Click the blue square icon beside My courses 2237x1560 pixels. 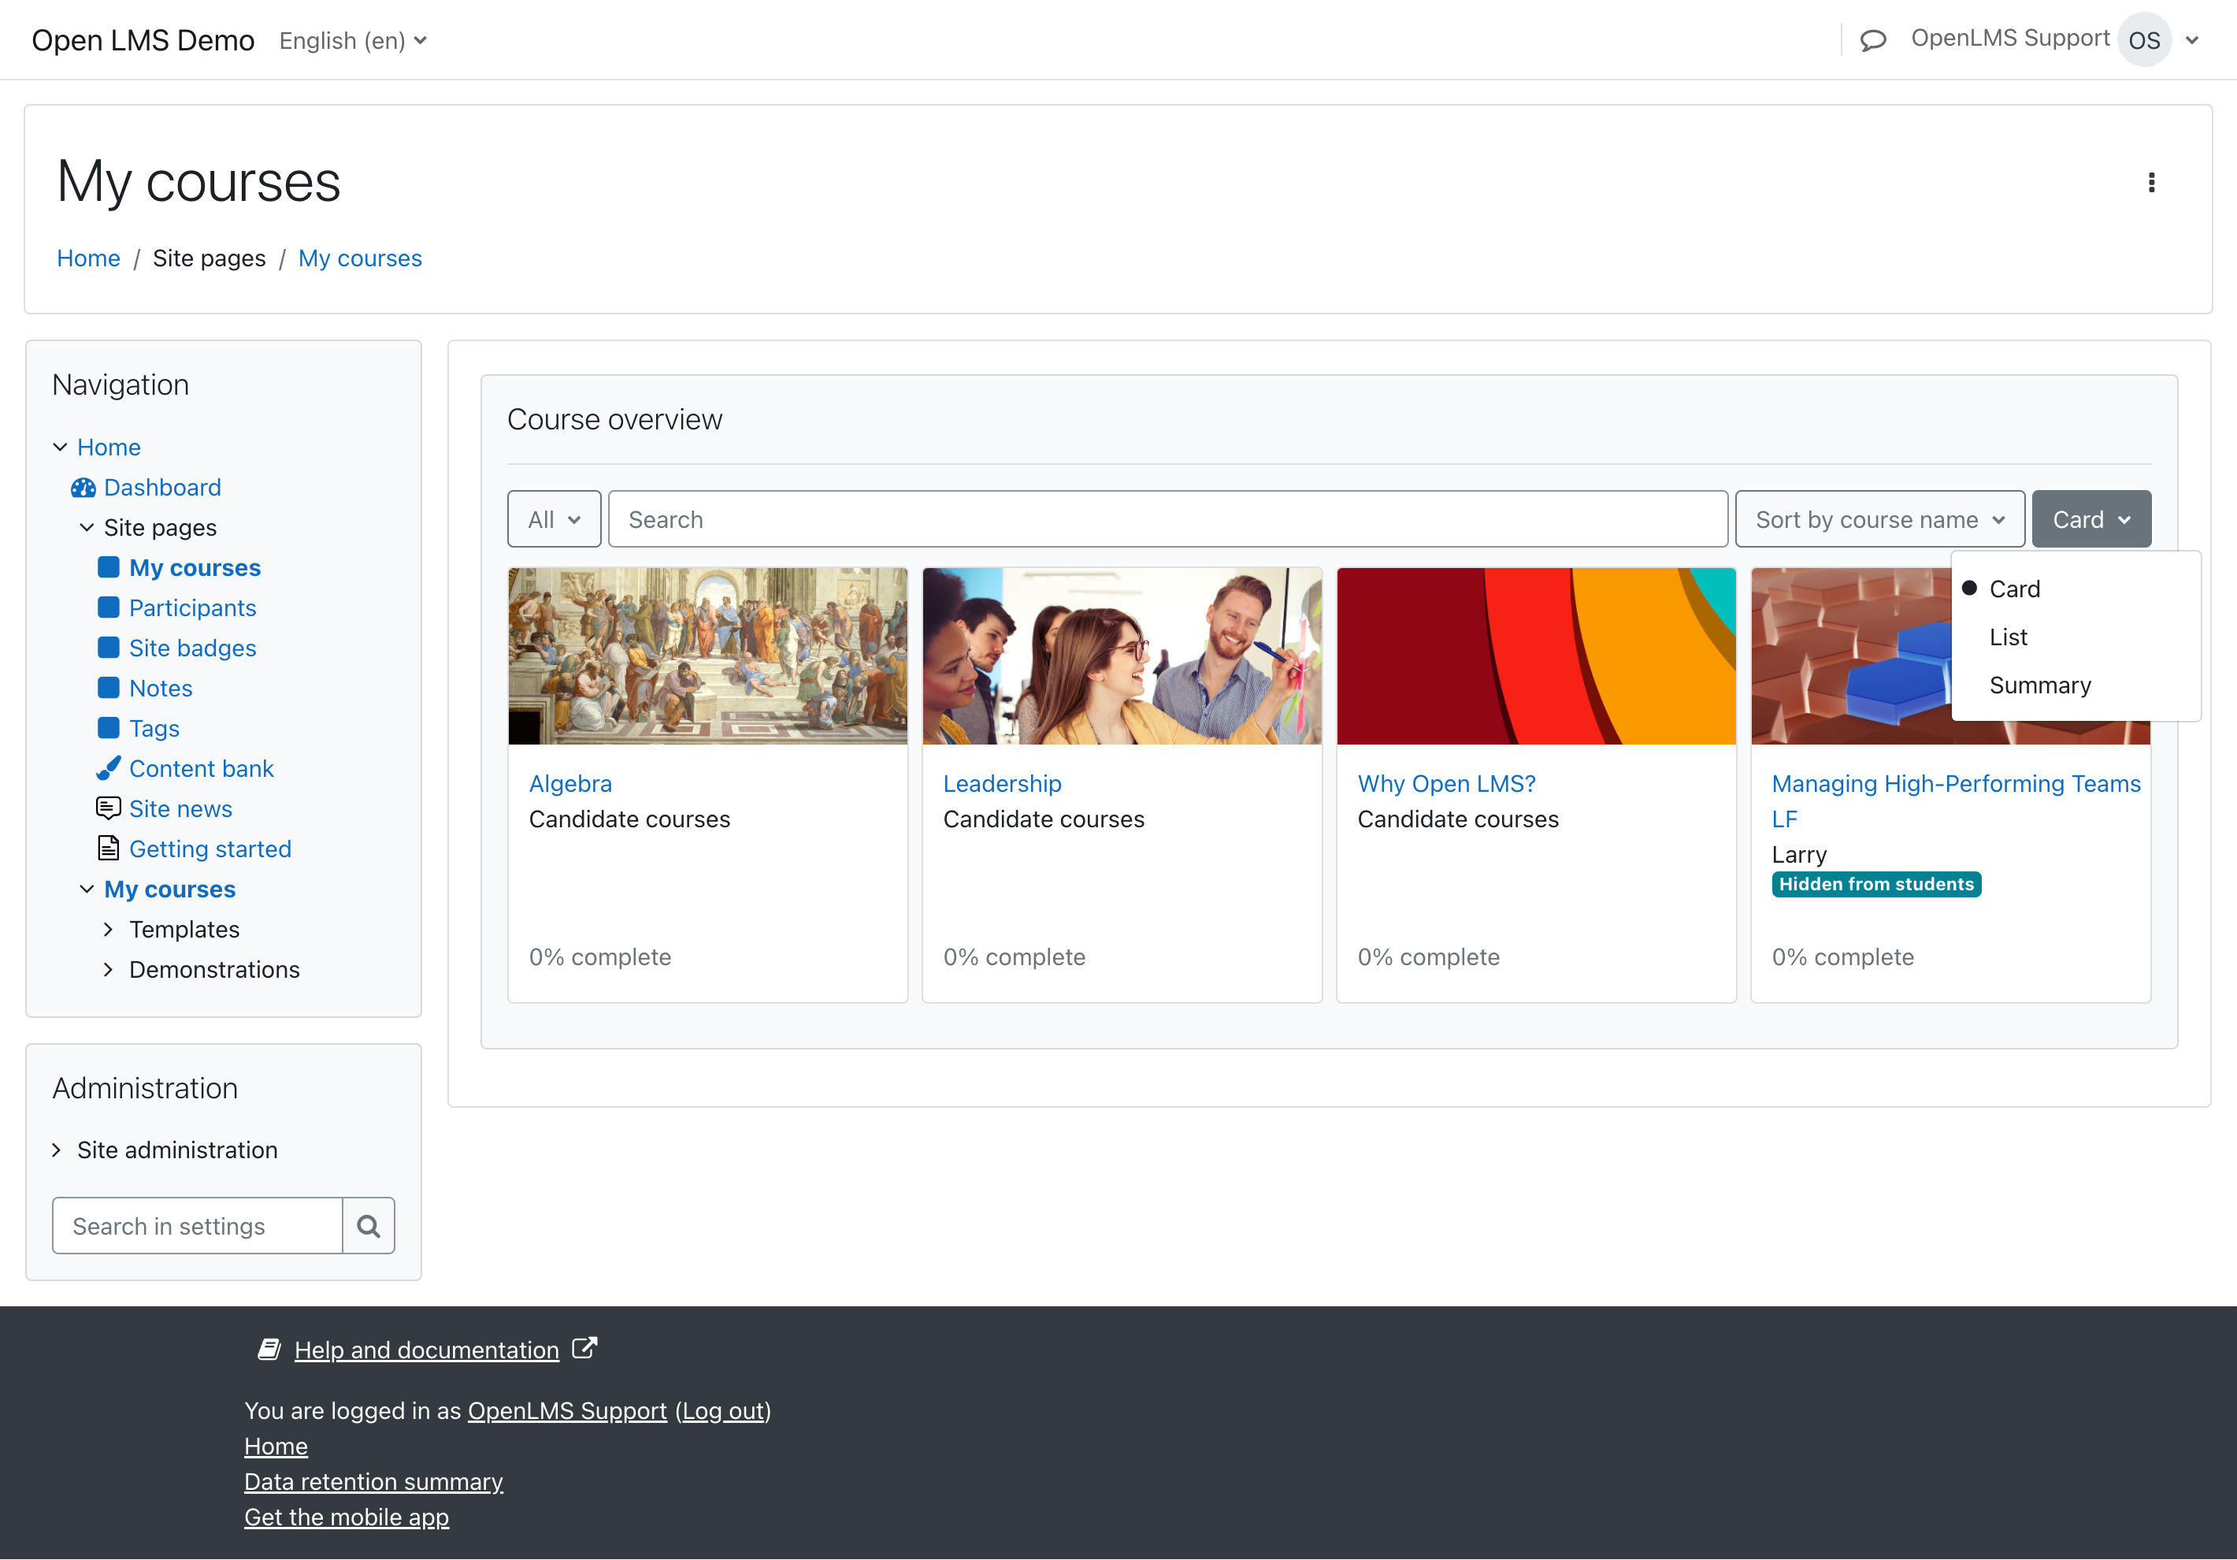[x=108, y=567]
